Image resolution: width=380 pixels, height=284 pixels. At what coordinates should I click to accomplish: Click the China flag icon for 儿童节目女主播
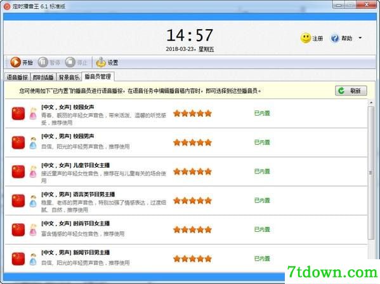[18, 172]
